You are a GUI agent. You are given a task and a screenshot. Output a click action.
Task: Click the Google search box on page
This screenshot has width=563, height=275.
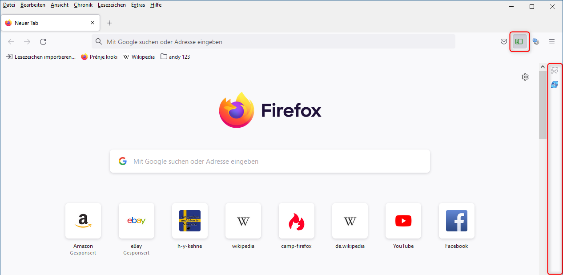[270, 161]
